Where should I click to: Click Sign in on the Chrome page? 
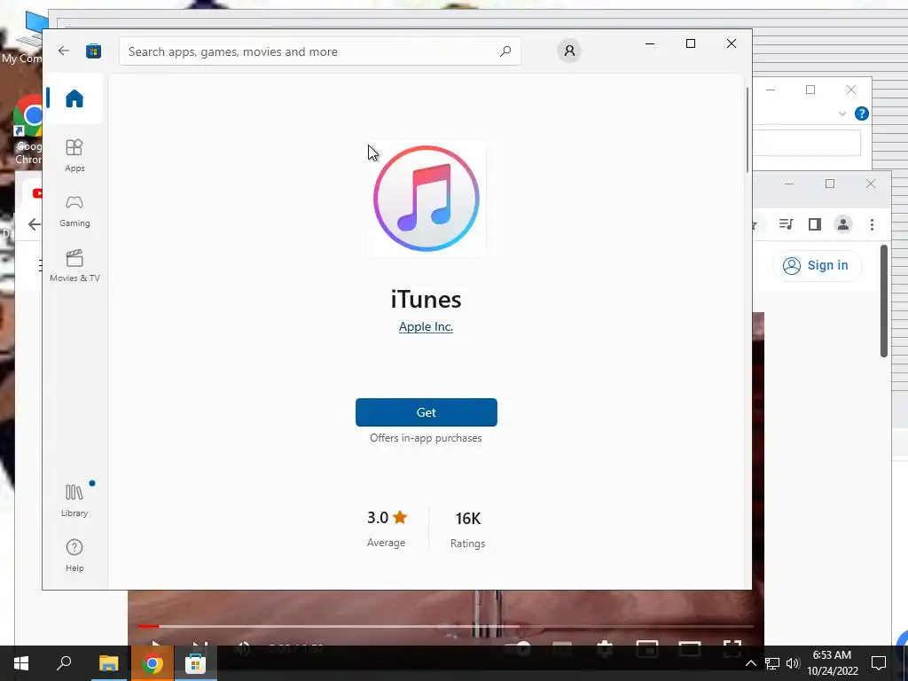(x=817, y=265)
